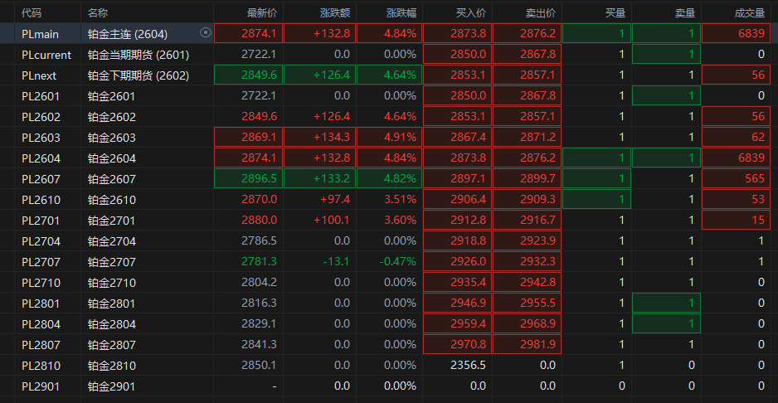
Task: Select the PLcurrent contract code
Action: (x=46, y=55)
